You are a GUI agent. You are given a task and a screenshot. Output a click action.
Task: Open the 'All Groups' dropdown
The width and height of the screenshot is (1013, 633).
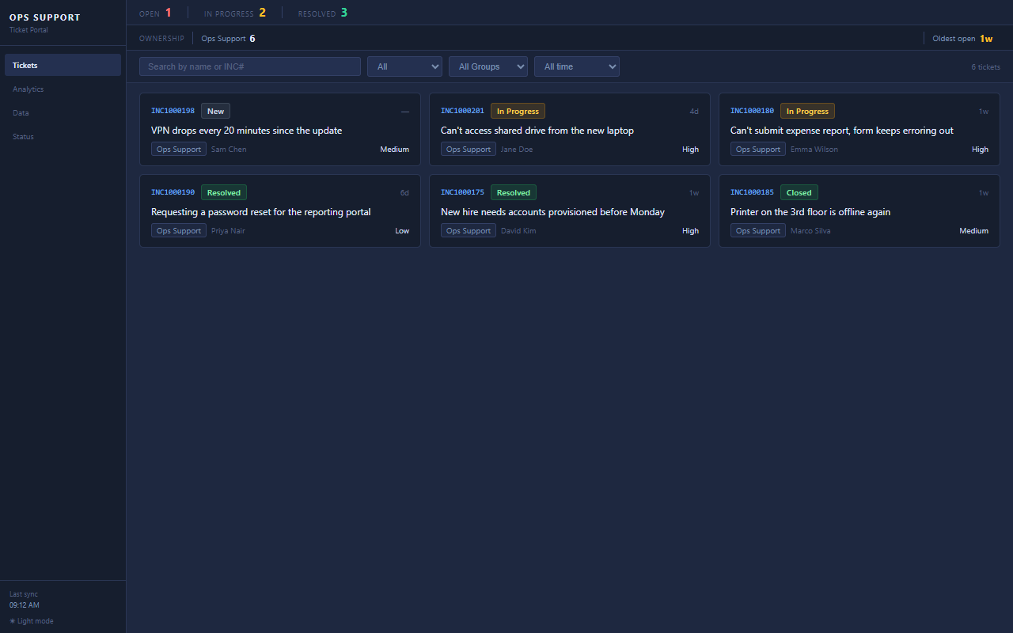coord(488,66)
